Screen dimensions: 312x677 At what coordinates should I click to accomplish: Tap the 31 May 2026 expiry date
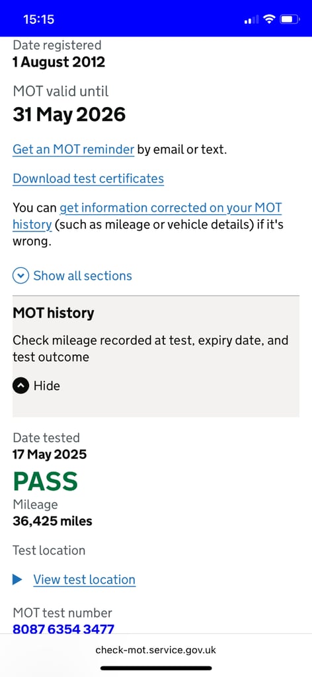69,114
